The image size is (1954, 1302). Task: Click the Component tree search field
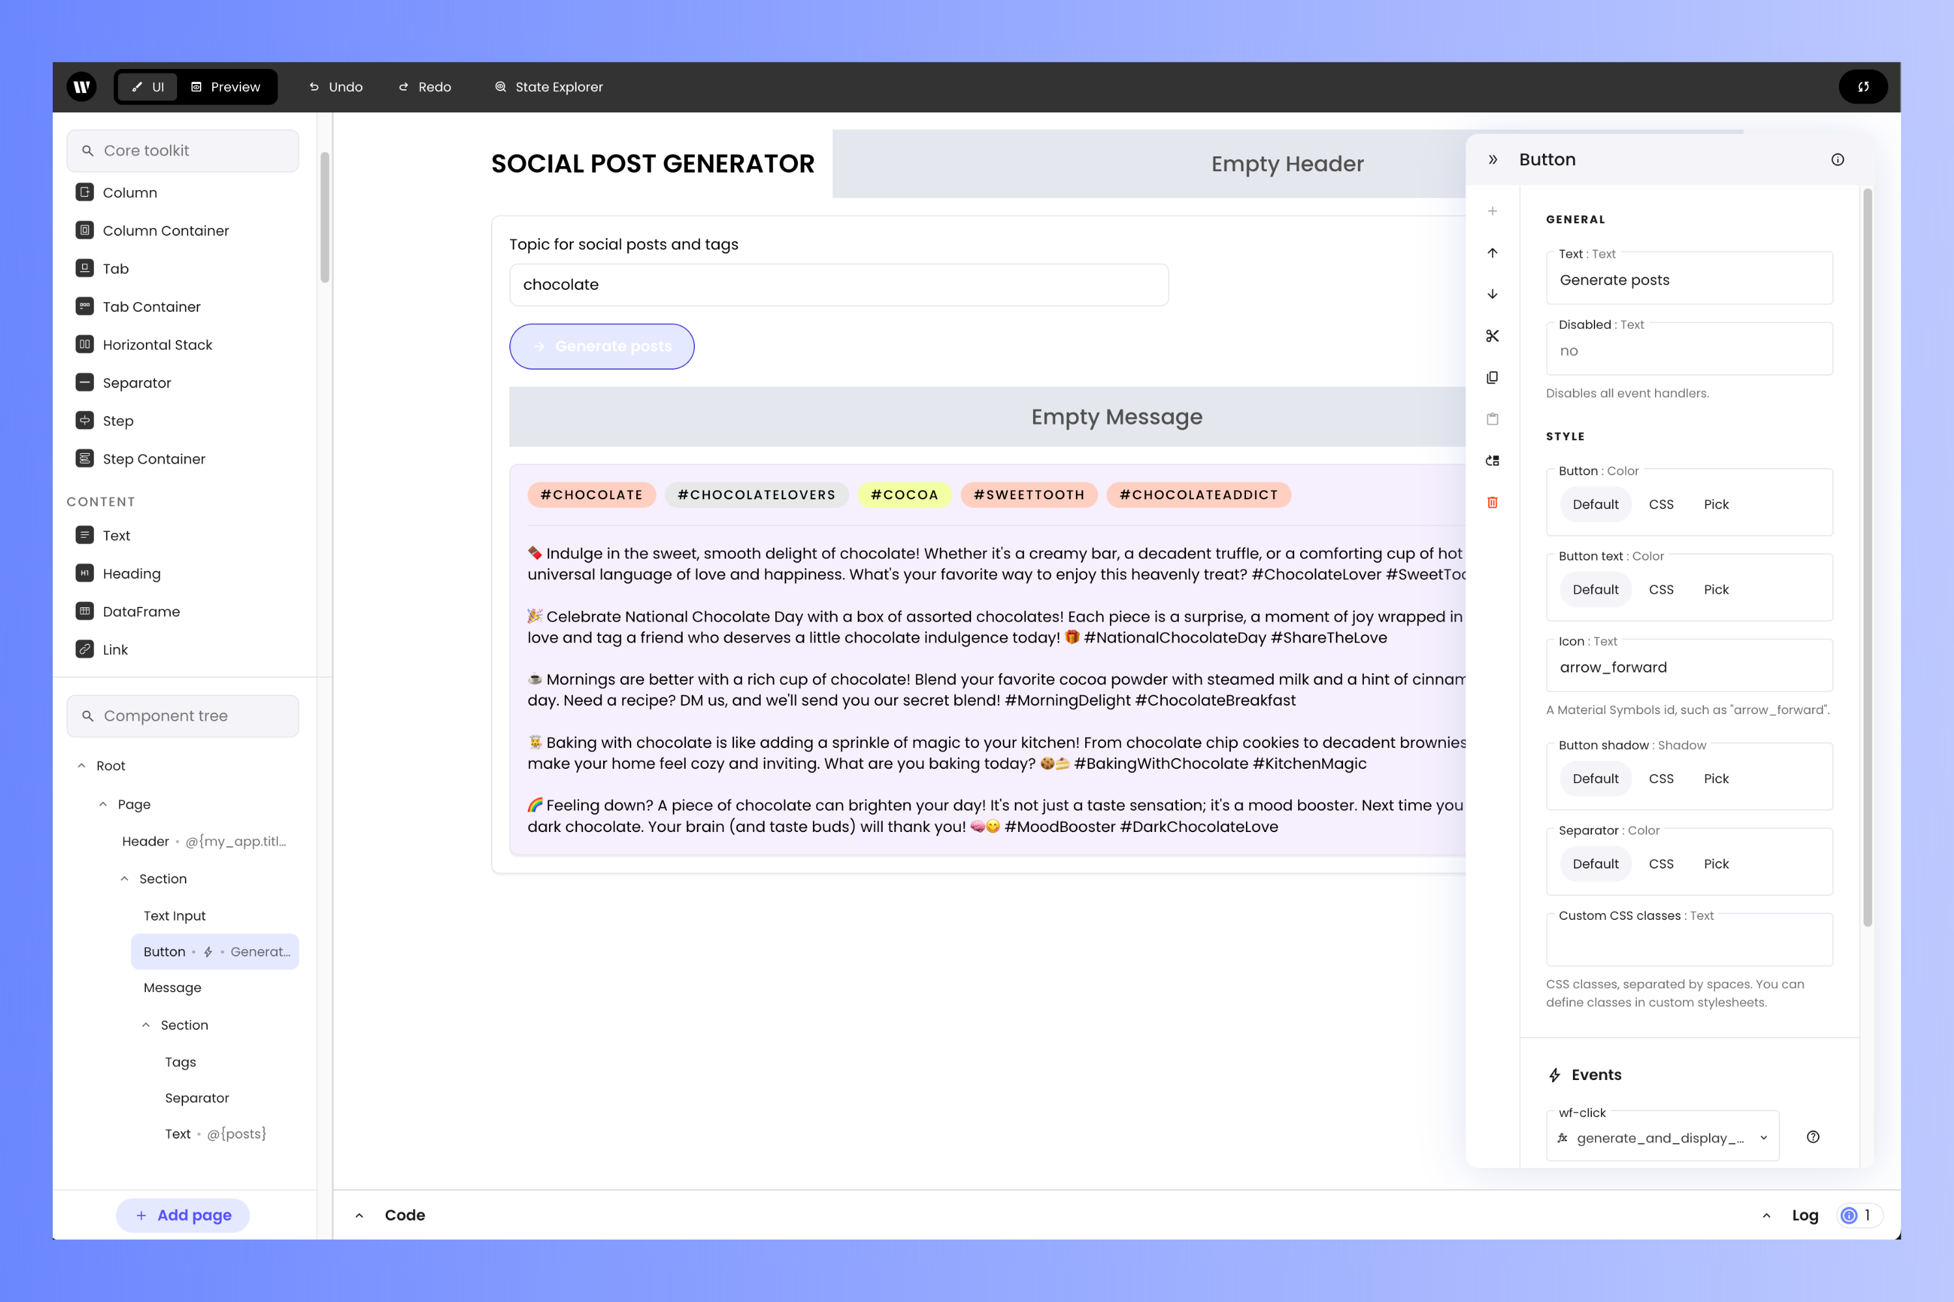tap(183, 715)
